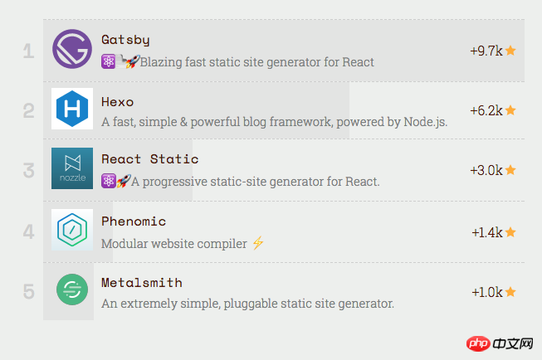The height and width of the screenshot is (360, 542).
Task: Click the blue Hexo hexagon logo
Action: click(72, 109)
